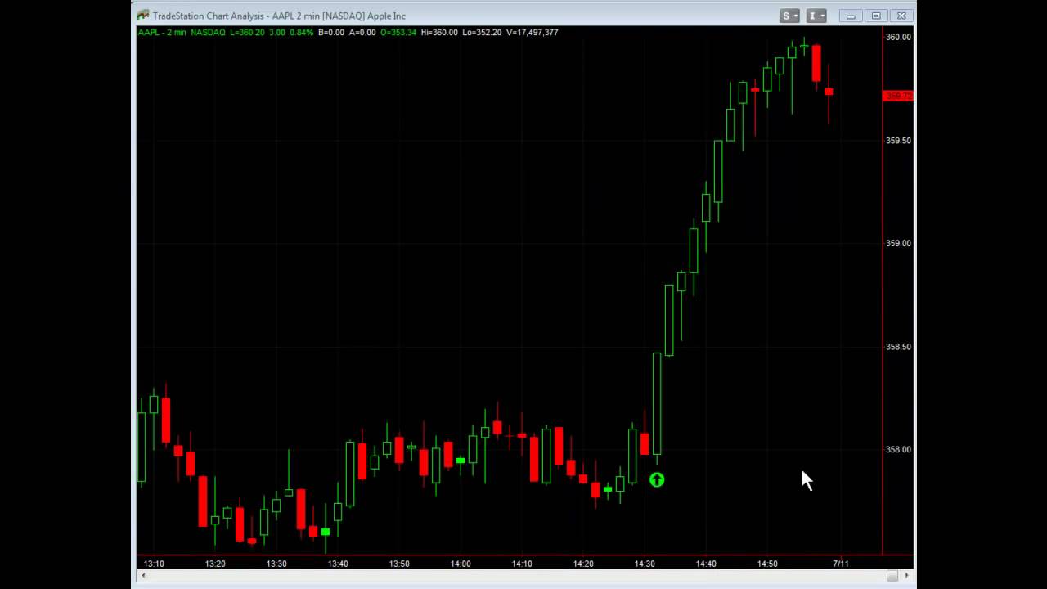Open the S symbol-link dropdown
Image resolution: width=1047 pixels, height=589 pixels.
(790, 16)
